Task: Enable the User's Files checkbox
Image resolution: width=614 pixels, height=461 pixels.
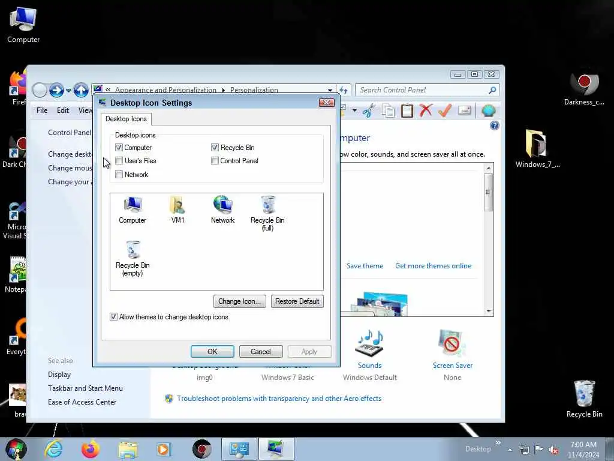Action: [119, 161]
